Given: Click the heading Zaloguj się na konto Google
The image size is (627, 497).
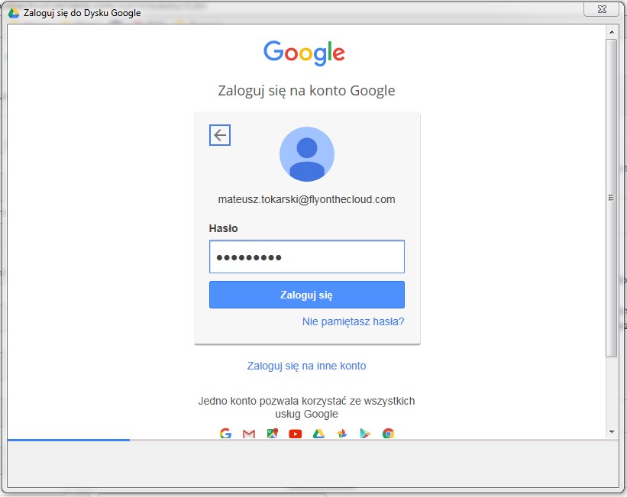Looking at the screenshot, I should (x=306, y=91).
